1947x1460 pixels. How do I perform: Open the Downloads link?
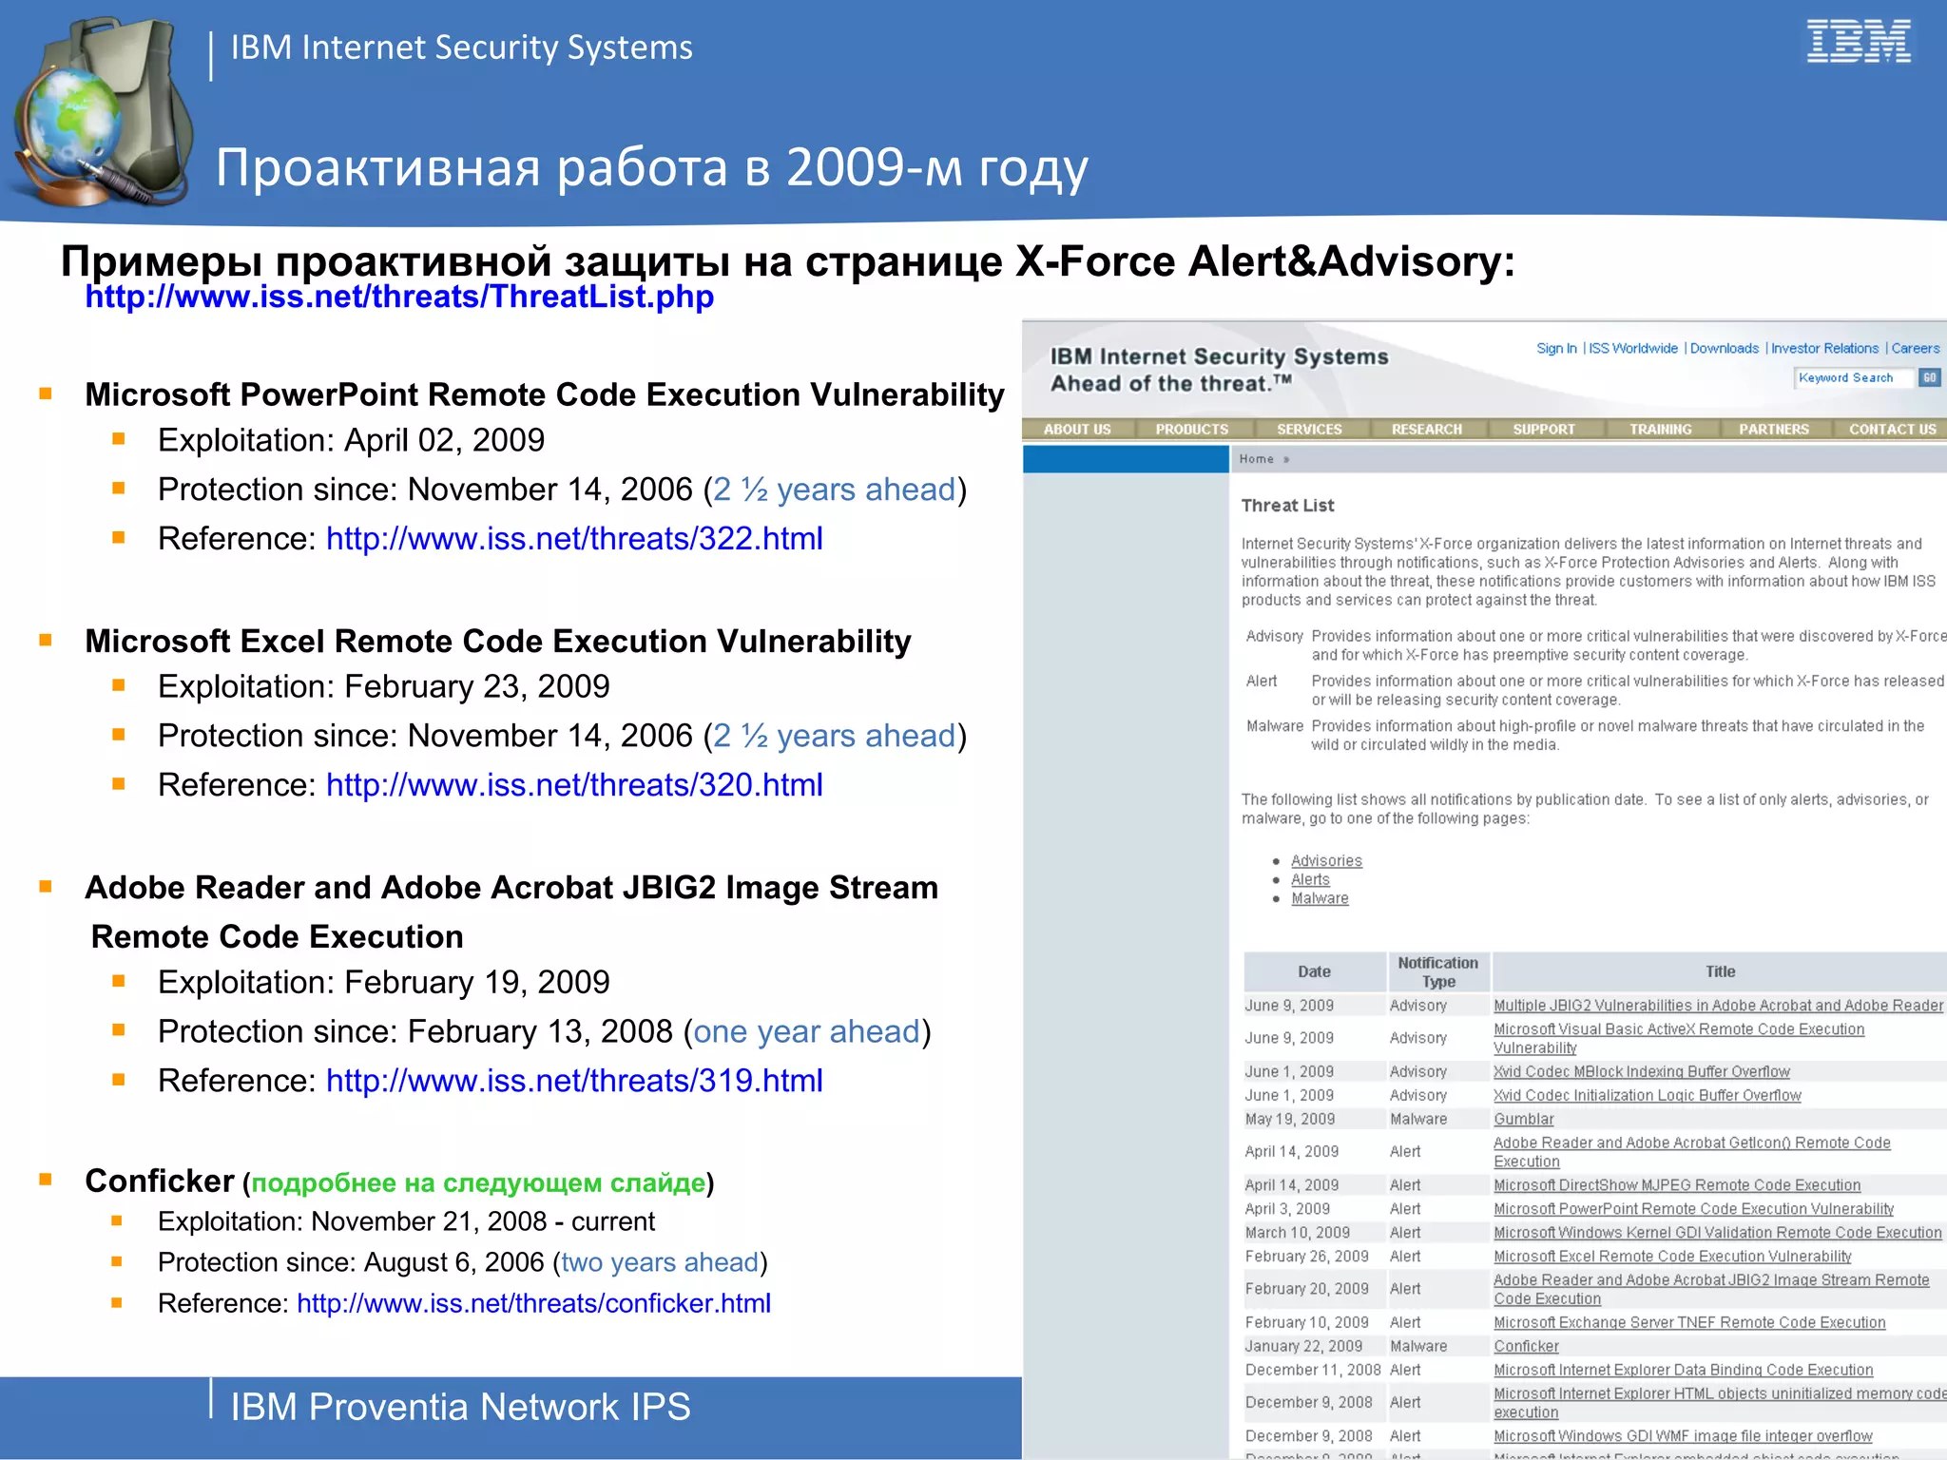(1725, 349)
